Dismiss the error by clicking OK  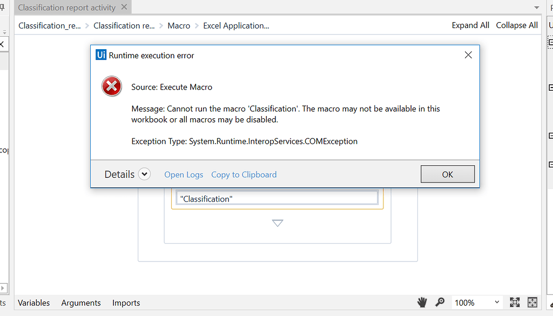pyautogui.click(x=448, y=174)
